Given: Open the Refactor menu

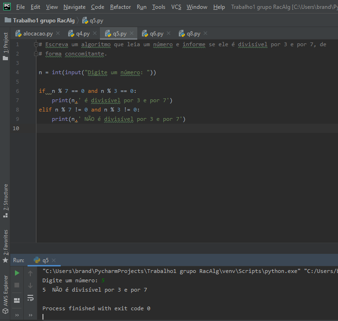Looking at the screenshot, I should [120, 7].
